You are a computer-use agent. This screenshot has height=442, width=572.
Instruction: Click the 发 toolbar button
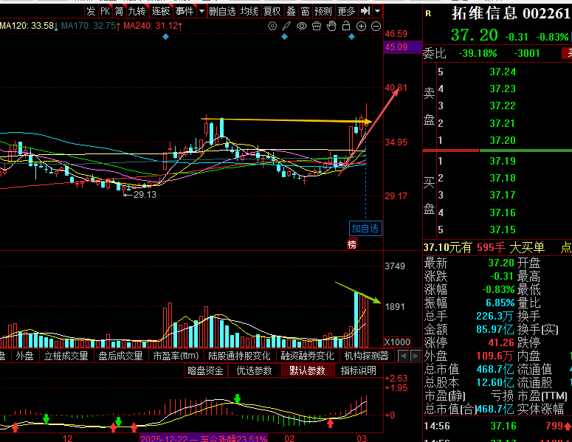click(x=91, y=11)
